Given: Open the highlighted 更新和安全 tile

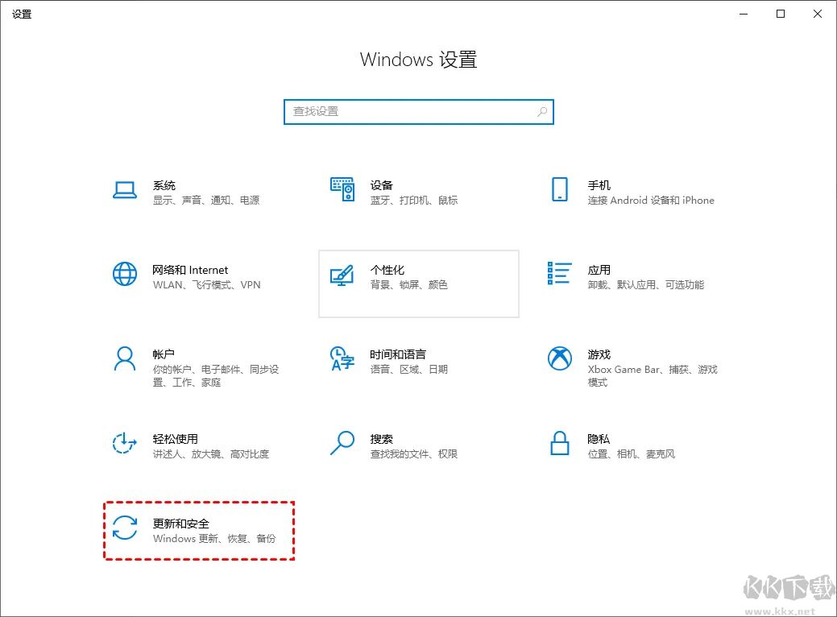Looking at the screenshot, I should (199, 530).
